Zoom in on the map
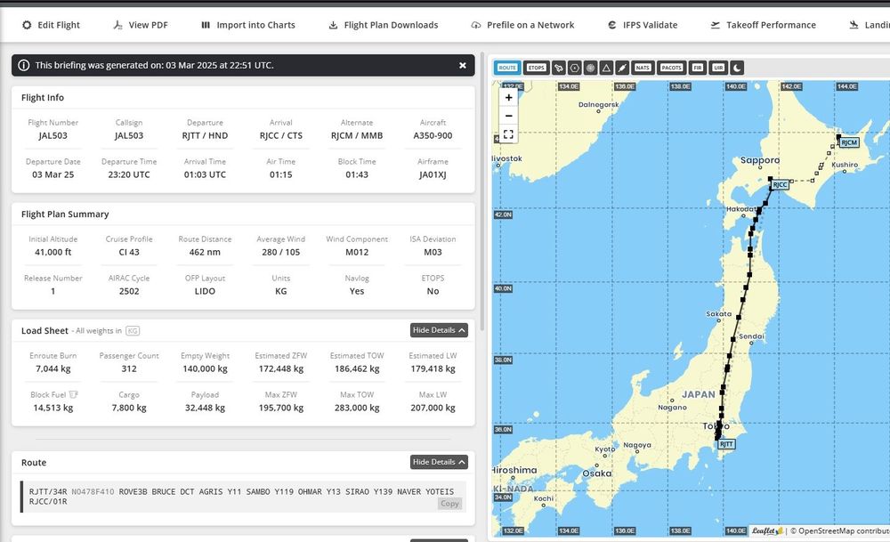The image size is (890, 542). (x=508, y=97)
